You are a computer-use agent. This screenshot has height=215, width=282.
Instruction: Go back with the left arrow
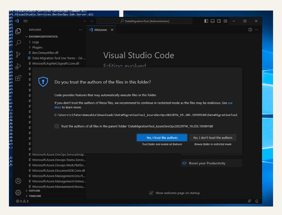pos(85,21)
